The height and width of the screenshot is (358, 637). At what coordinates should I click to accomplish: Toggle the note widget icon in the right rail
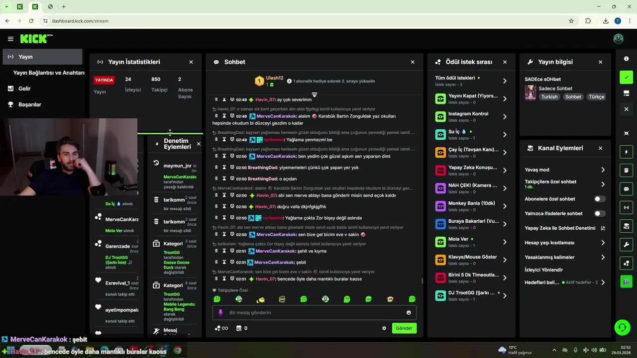click(626, 171)
